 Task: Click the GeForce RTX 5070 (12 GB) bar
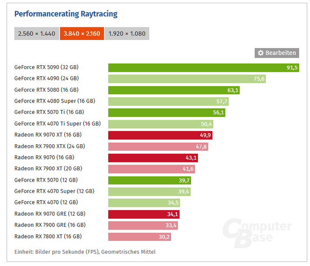[149, 180]
